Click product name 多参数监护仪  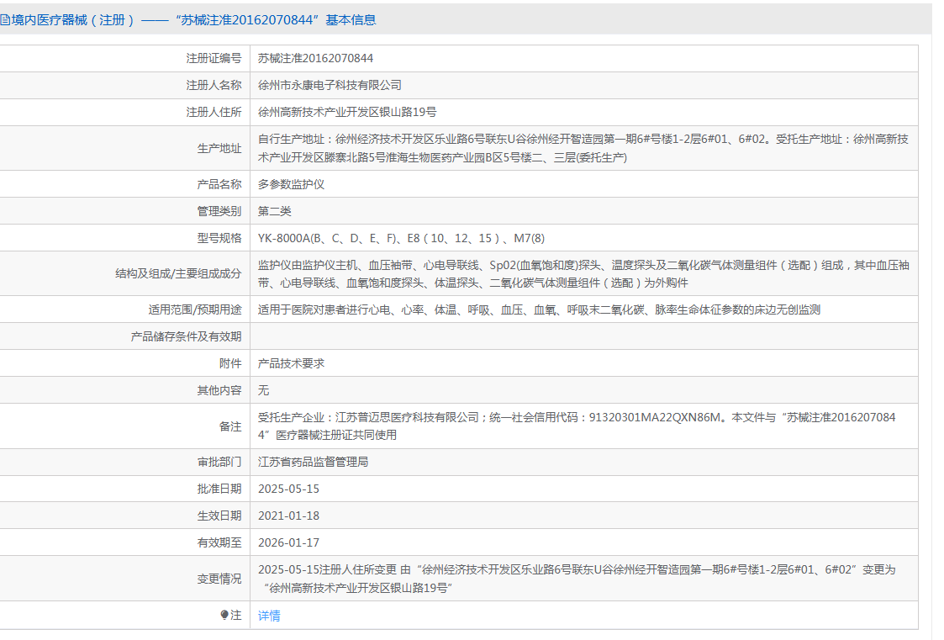click(x=291, y=184)
